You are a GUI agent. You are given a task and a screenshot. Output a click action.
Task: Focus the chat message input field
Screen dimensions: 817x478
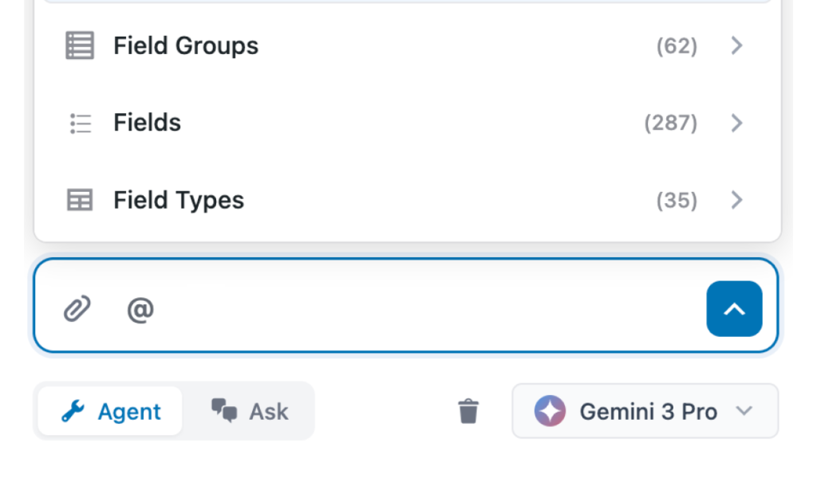click(423, 308)
